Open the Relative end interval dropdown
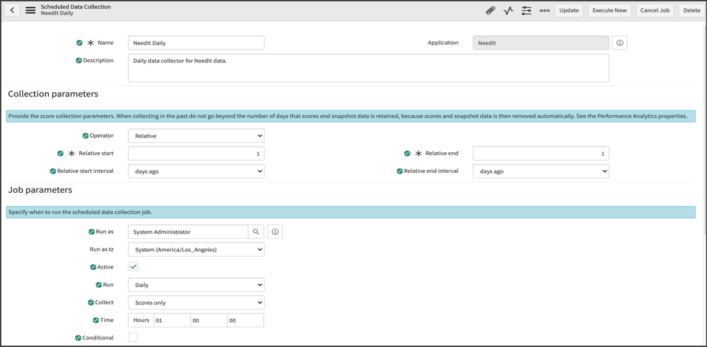The width and height of the screenshot is (707, 347). coord(541,171)
